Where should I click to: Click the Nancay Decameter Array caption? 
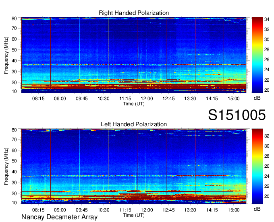(59, 217)
